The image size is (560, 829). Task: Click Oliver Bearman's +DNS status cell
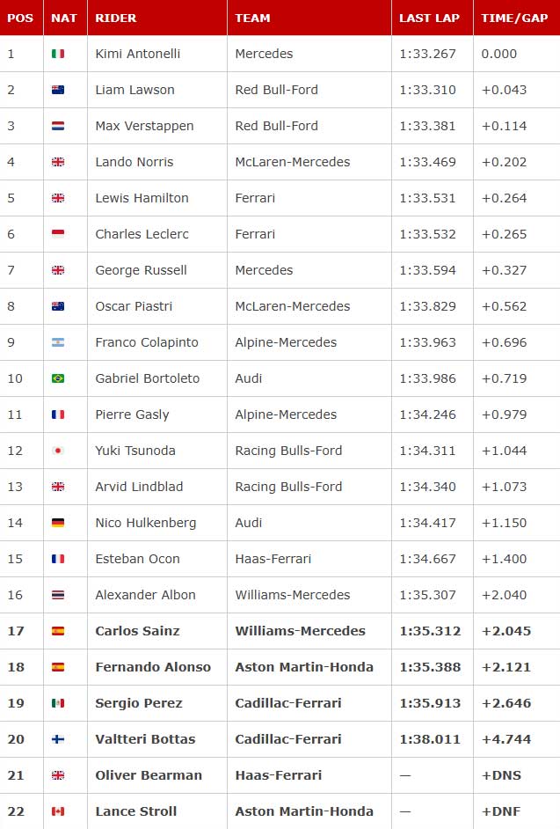point(501,775)
